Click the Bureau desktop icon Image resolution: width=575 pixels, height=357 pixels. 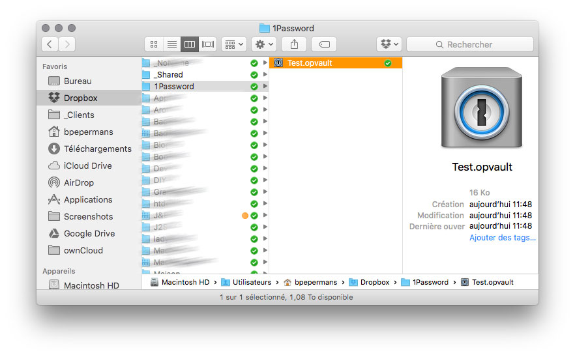coord(54,81)
